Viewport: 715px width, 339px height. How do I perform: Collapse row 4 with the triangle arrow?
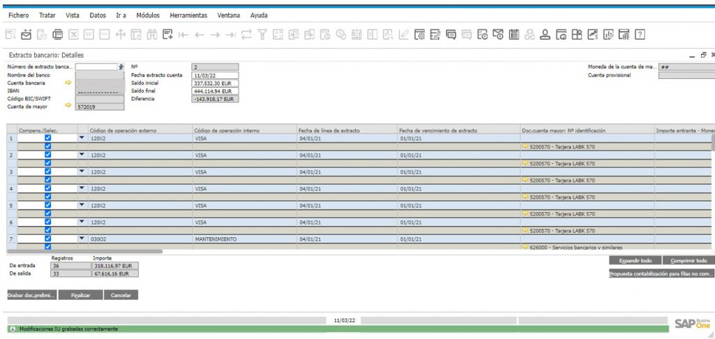[82, 188]
